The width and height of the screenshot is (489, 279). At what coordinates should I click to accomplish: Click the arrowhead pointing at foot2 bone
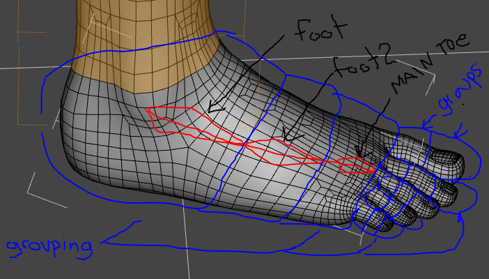coord(288,136)
